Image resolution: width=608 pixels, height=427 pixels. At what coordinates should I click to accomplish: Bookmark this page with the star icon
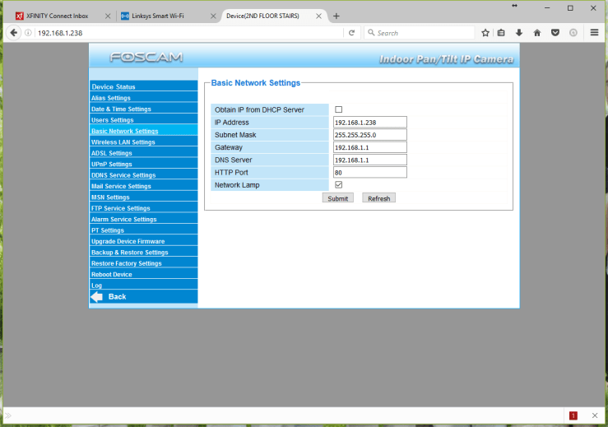(x=485, y=33)
